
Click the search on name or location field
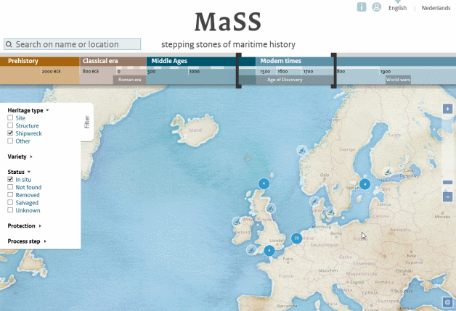click(x=72, y=44)
